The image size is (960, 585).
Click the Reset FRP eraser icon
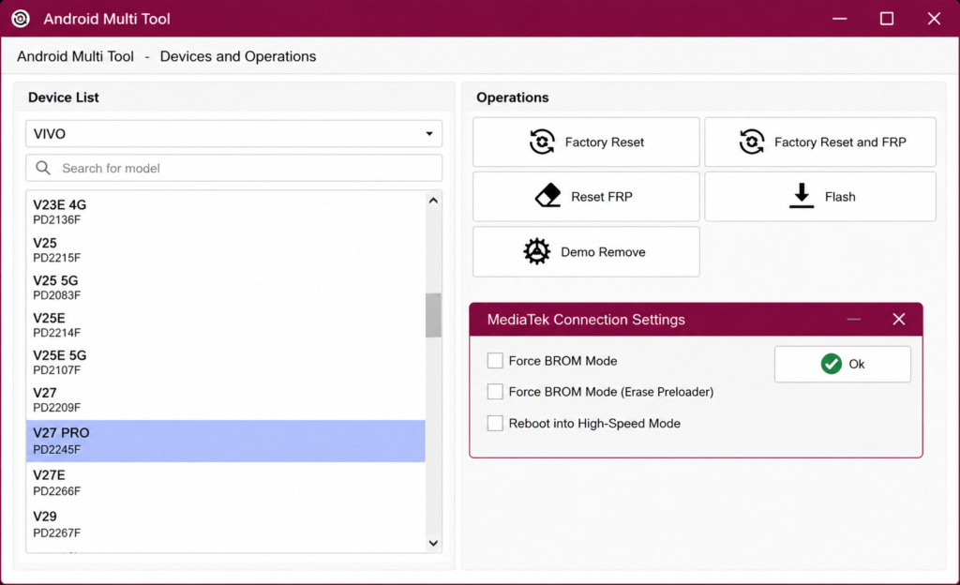click(x=547, y=196)
